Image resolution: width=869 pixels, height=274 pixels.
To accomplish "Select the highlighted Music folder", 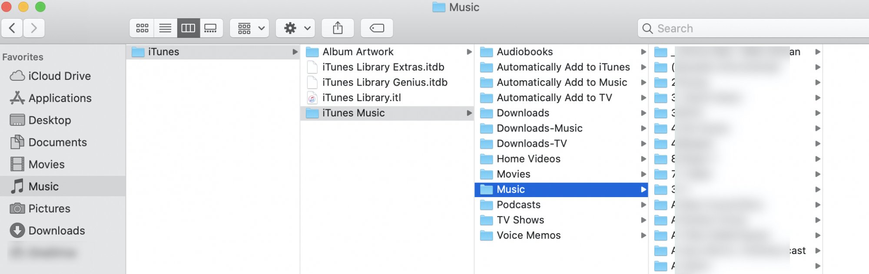I will (561, 189).
